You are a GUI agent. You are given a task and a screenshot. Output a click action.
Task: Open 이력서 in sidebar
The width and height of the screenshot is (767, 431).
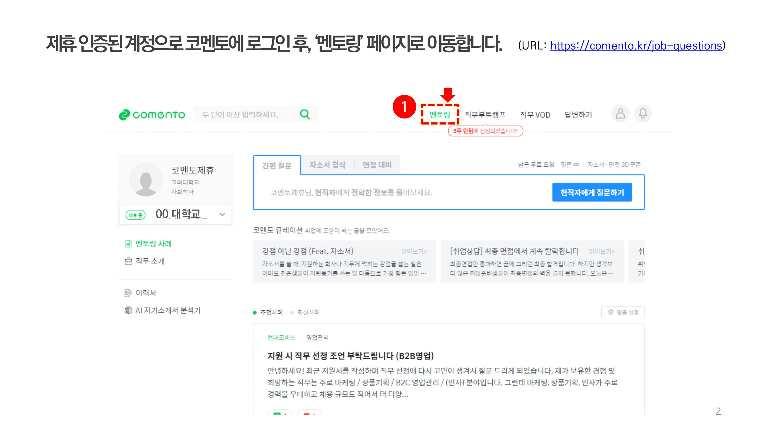pos(145,293)
